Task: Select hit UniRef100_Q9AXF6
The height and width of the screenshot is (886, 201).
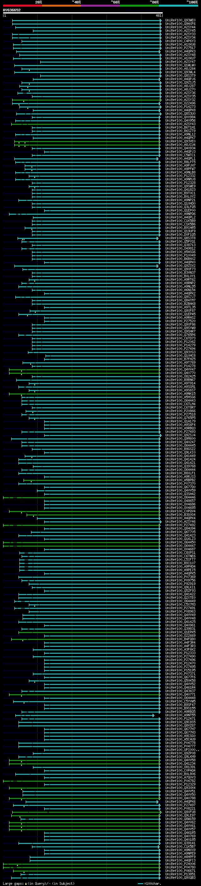Action: 180,24
